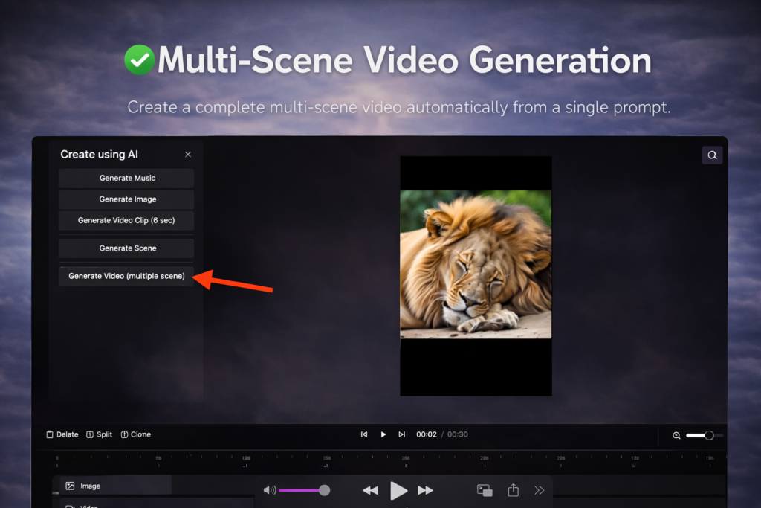Click the timeline zoom magnifier icon
761x508 pixels.
pyautogui.click(x=677, y=435)
